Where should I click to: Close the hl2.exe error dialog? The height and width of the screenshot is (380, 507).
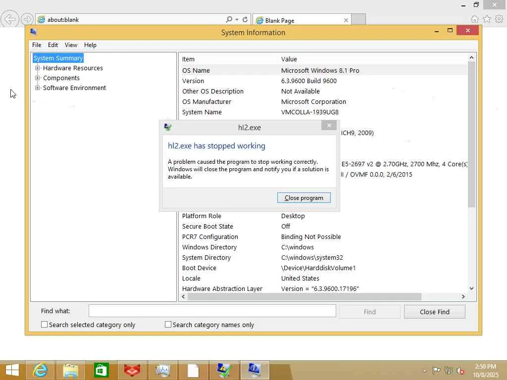329,125
